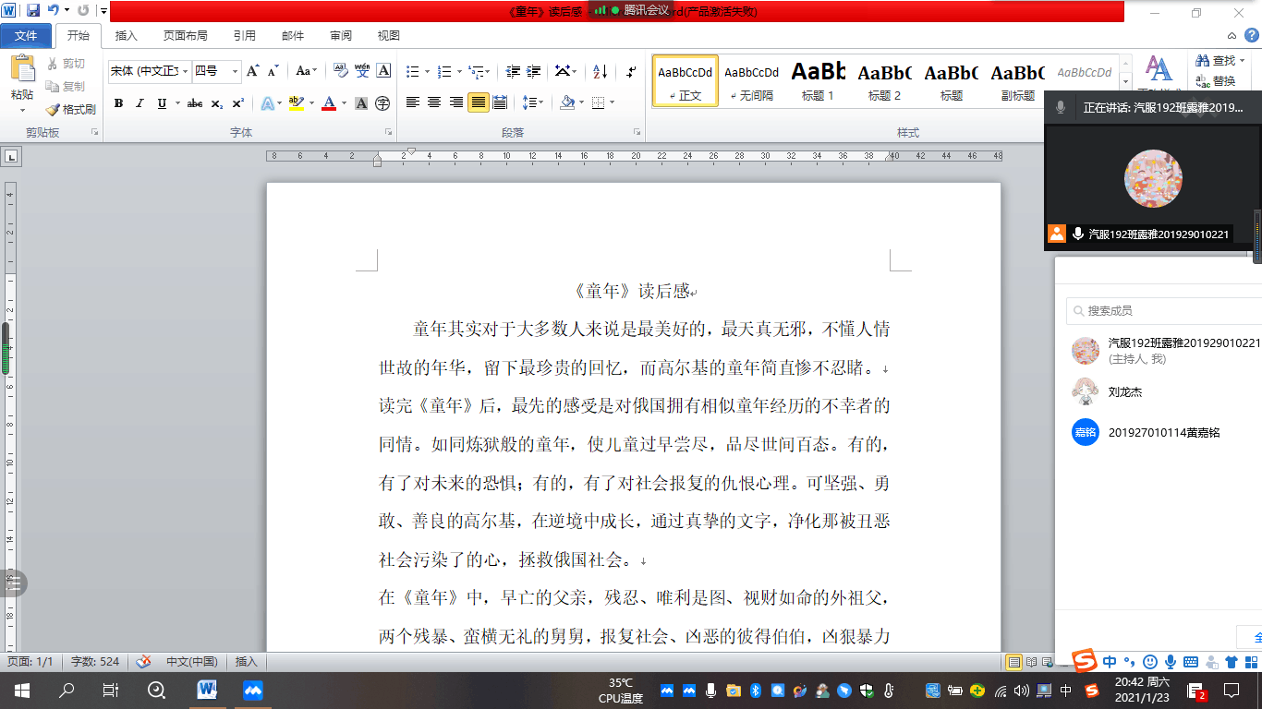Click the Grow Font icon
This screenshot has height=709, width=1262.
252,71
